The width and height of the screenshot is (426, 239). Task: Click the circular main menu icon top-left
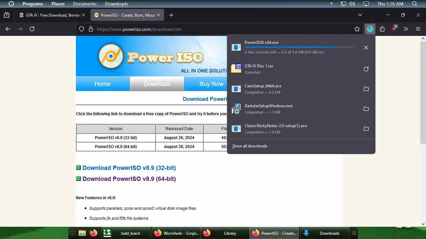coord(11,4)
